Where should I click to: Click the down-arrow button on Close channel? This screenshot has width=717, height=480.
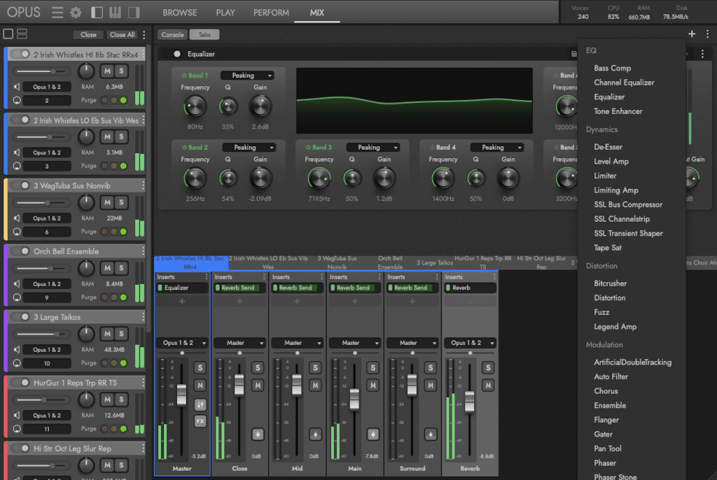(x=258, y=435)
